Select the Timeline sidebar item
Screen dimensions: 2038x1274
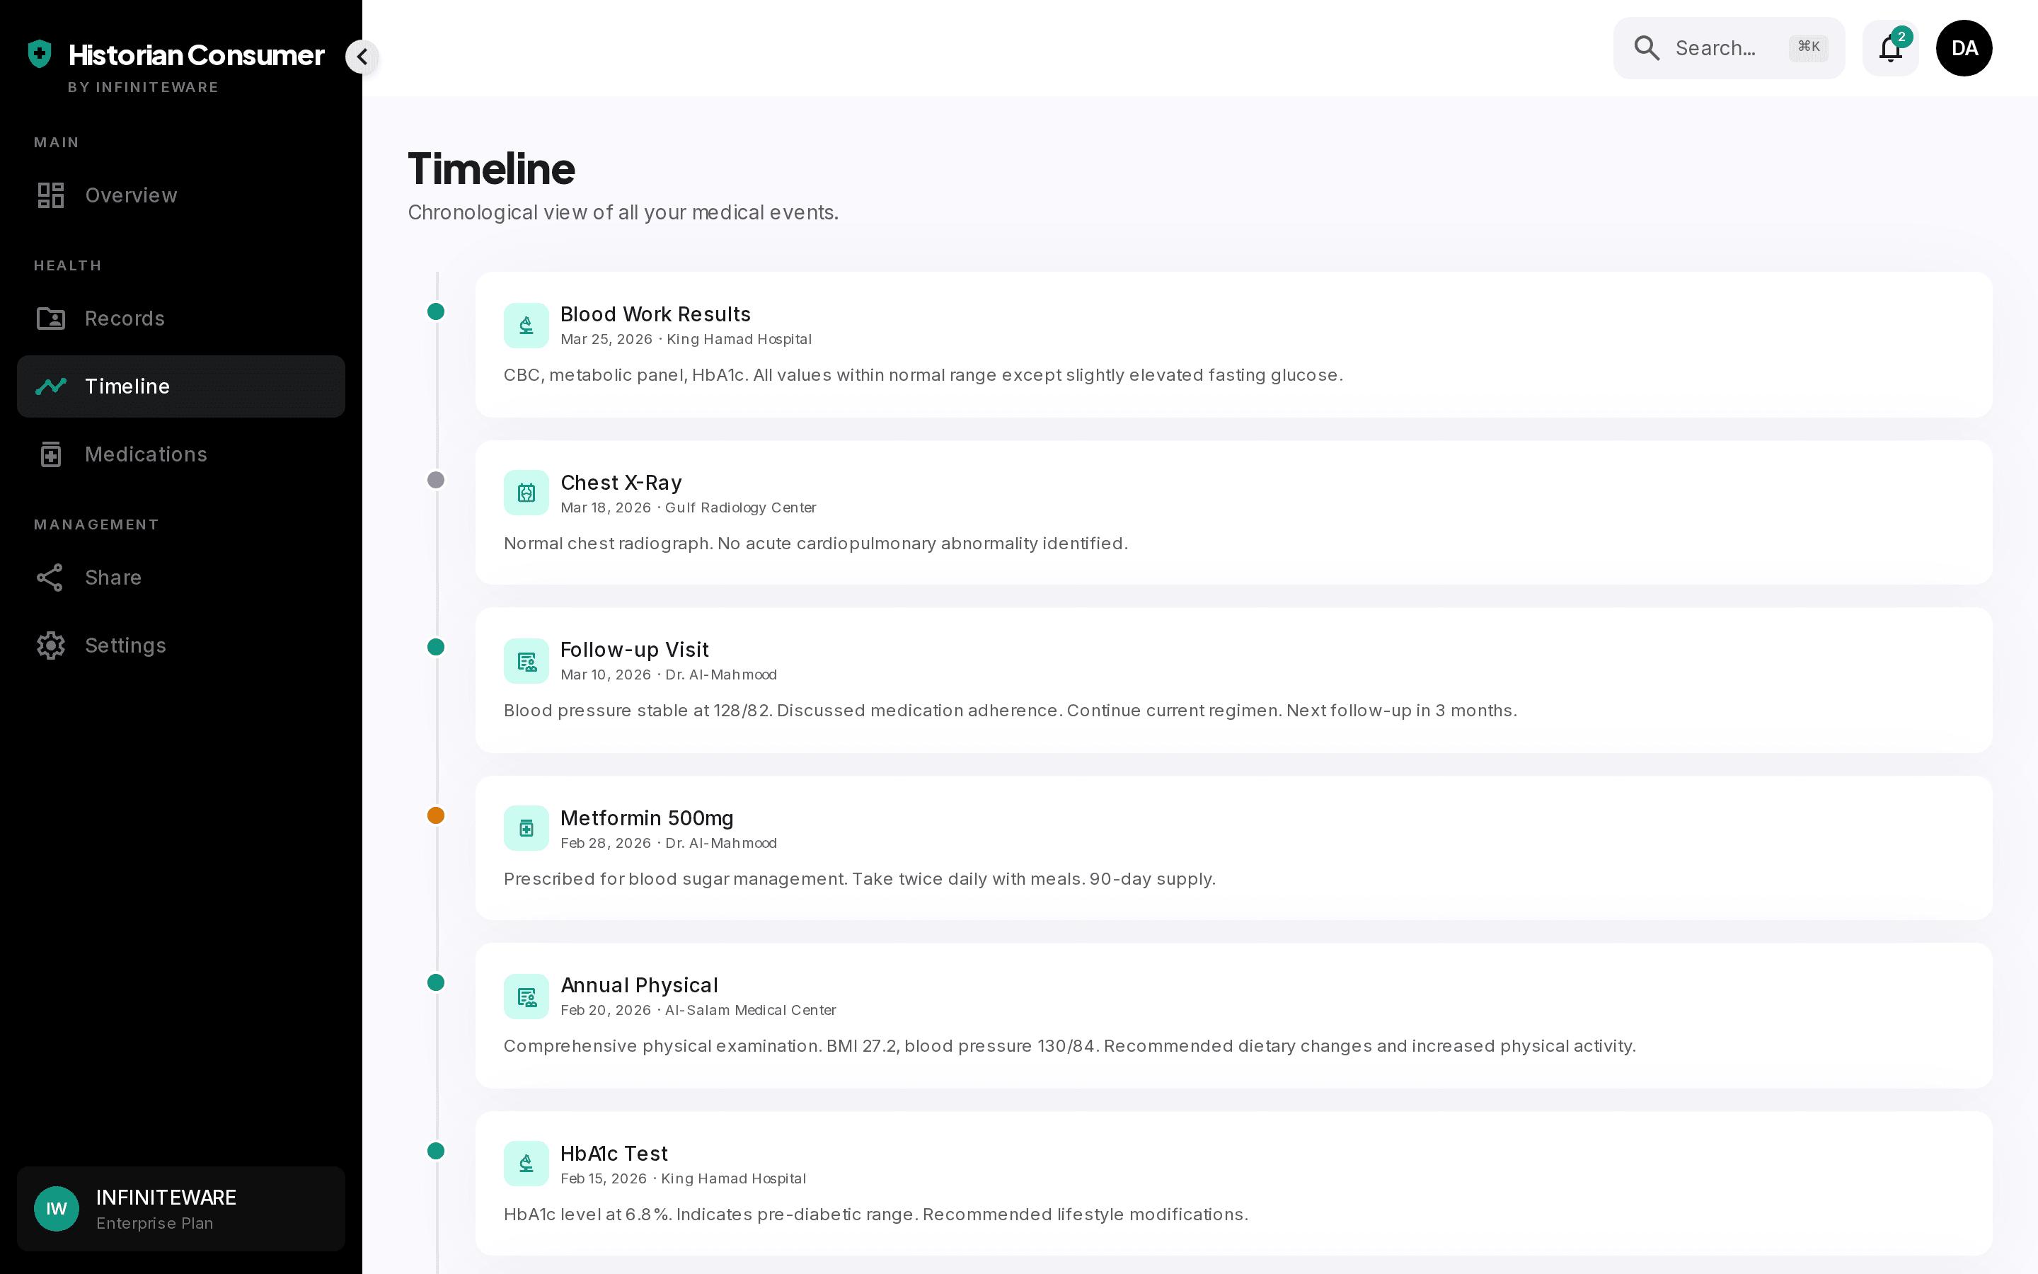(181, 386)
